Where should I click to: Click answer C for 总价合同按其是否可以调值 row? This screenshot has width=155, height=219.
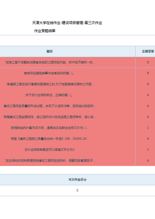coord(148,149)
